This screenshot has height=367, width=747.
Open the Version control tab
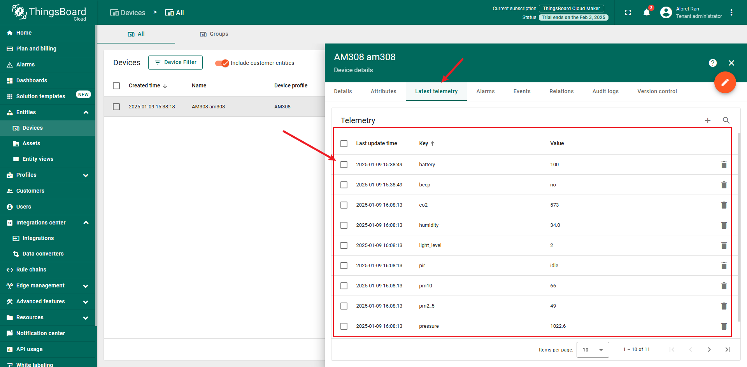[657, 91]
